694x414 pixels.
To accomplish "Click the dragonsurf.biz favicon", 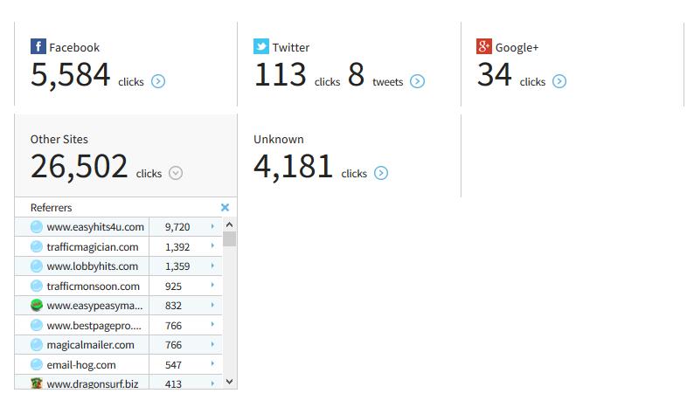I will (x=37, y=383).
